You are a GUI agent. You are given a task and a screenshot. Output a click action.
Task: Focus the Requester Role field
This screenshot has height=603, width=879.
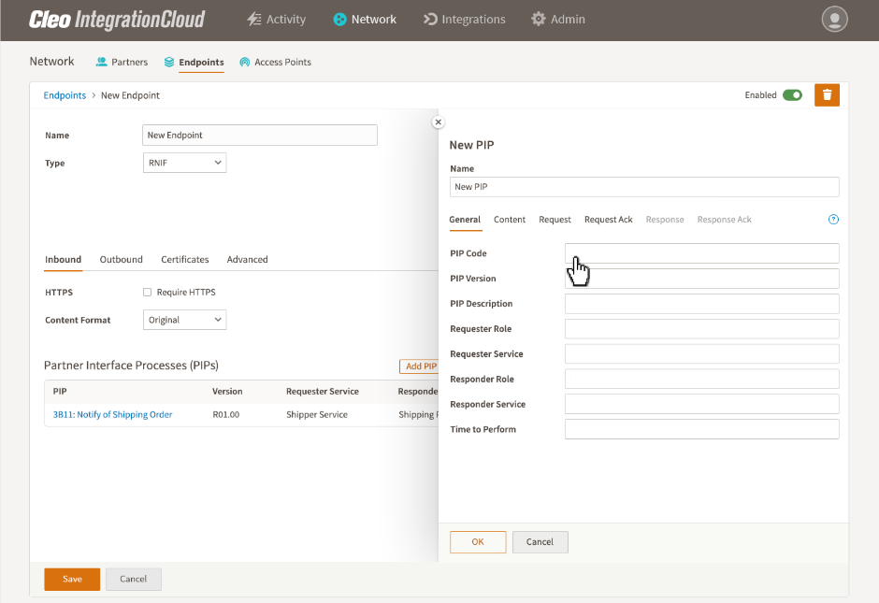click(x=702, y=329)
